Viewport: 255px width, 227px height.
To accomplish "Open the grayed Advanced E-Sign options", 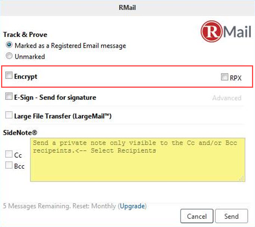I will [x=227, y=98].
